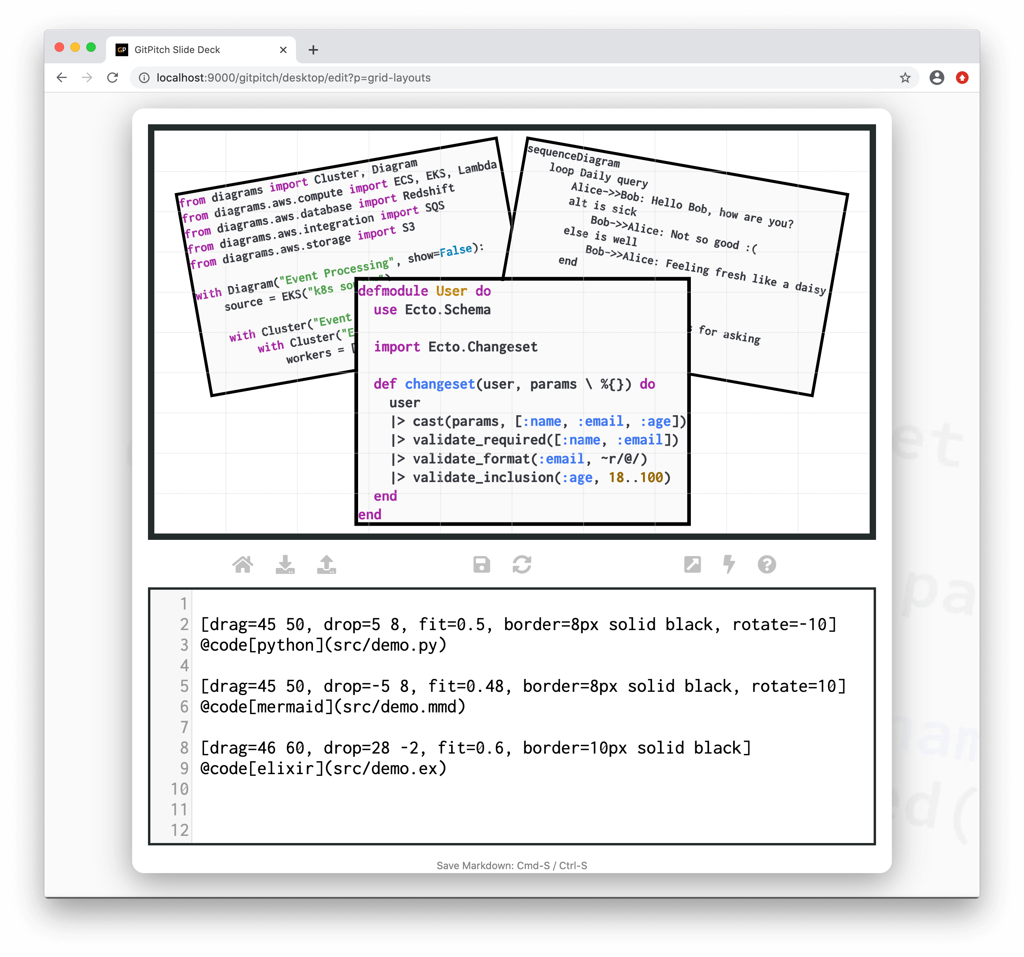Click the 'Save Markdown: Cmd-S / Ctrl-S' hint

point(512,866)
